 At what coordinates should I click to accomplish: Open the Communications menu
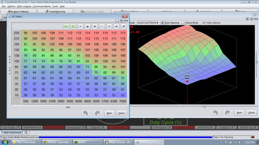point(41,6)
